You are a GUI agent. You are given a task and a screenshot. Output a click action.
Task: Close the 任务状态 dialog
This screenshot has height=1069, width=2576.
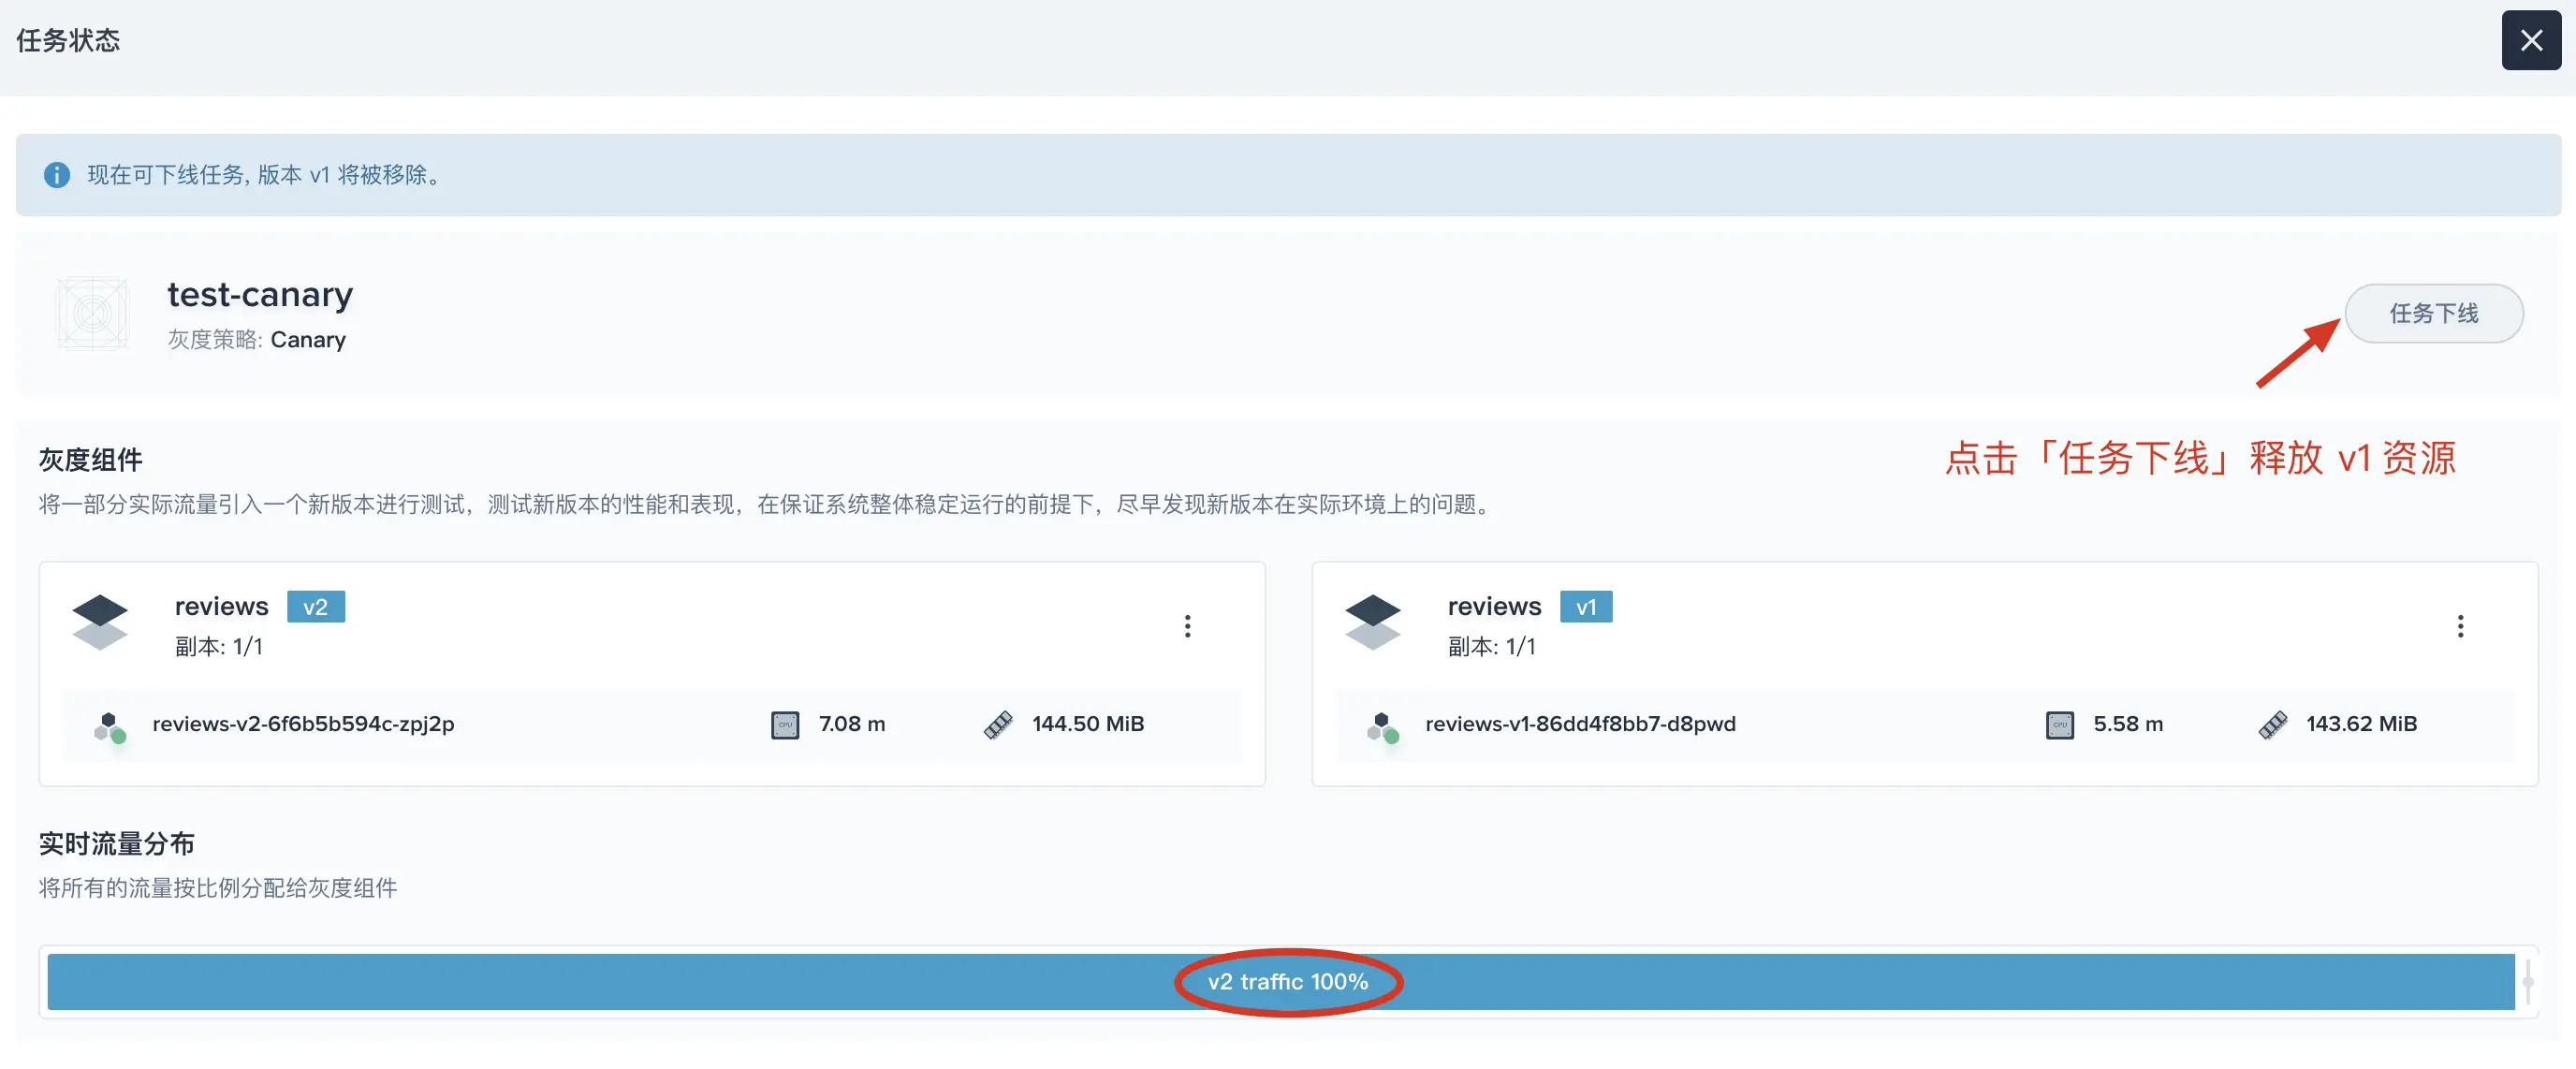2530,41
